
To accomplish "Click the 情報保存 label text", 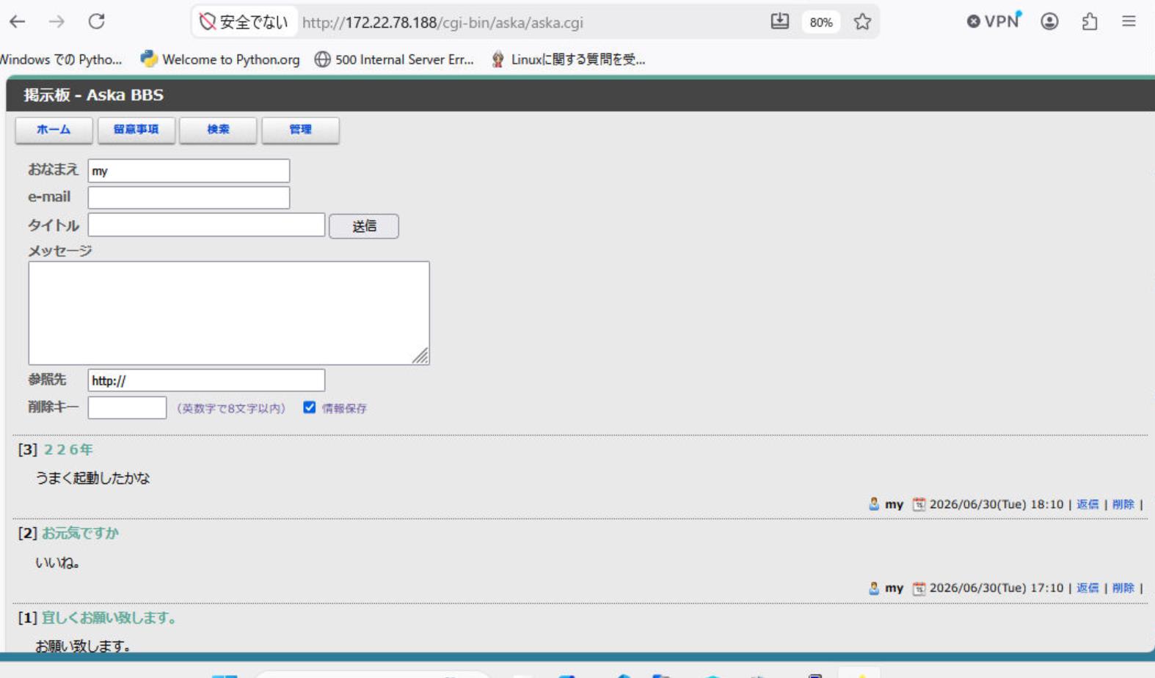I will click(x=344, y=408).
